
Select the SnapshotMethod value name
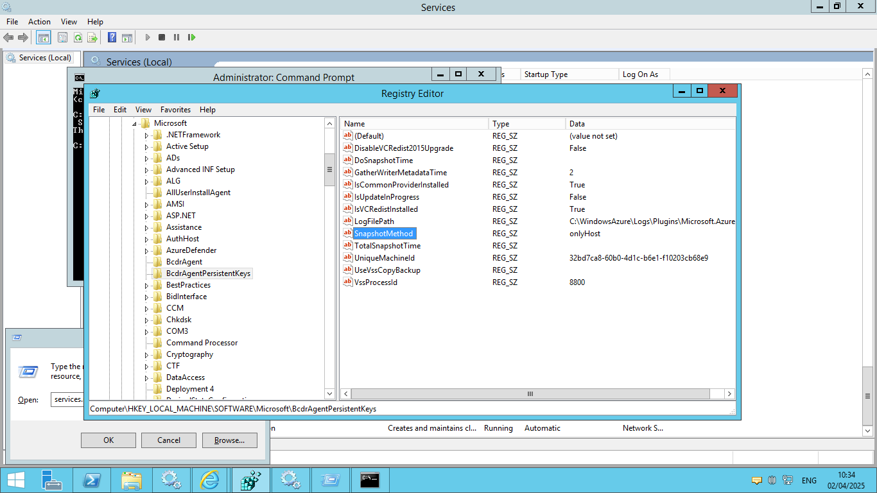click(x=385, y=234)
